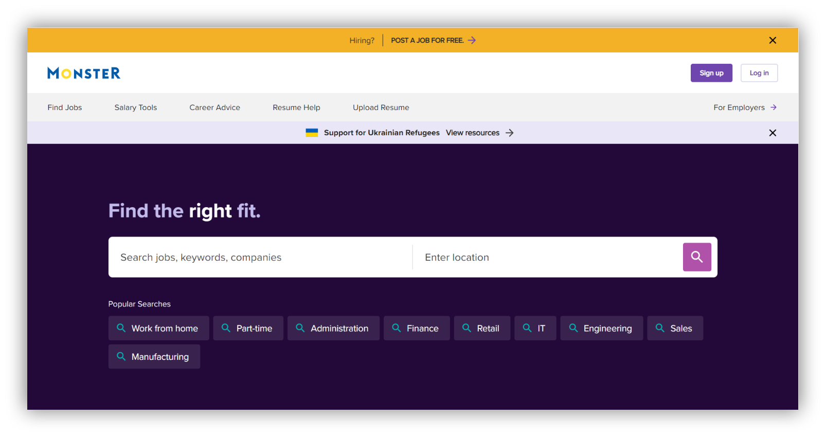Screen dimensions: 826x437
Task: Click the magnifier icon in IT chip
Action: click(x=527, y=328)
